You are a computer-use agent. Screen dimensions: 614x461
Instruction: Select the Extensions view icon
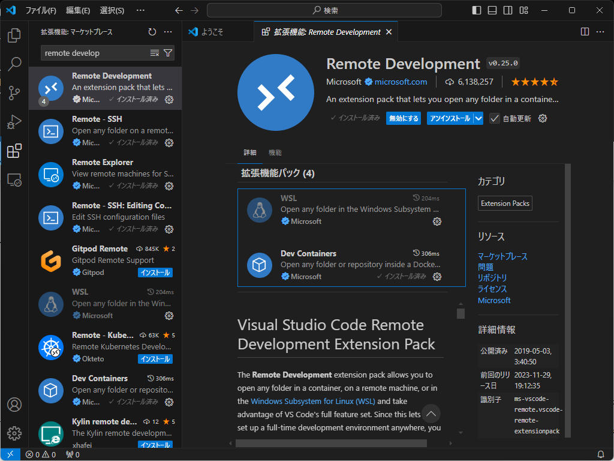pyautogui.click(x=14, y=151)
